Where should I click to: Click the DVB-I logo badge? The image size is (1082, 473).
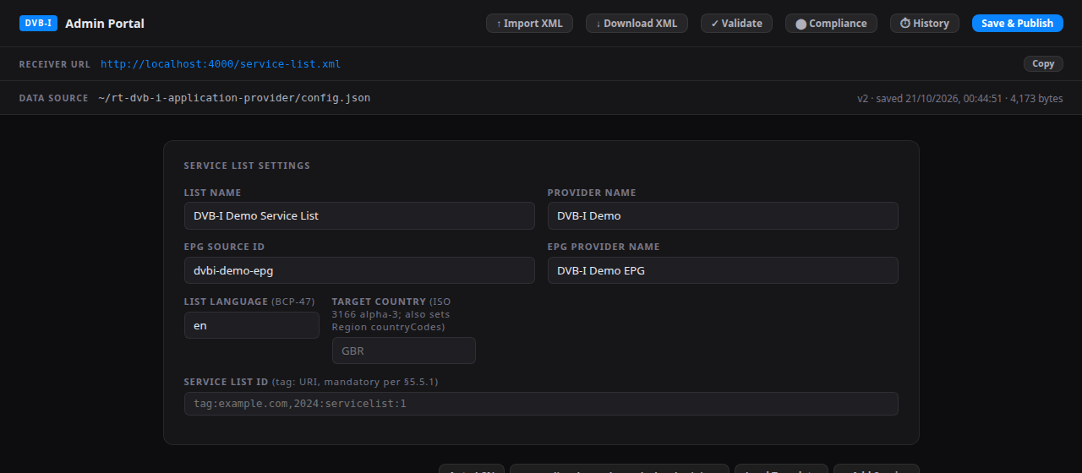[38, 24]
